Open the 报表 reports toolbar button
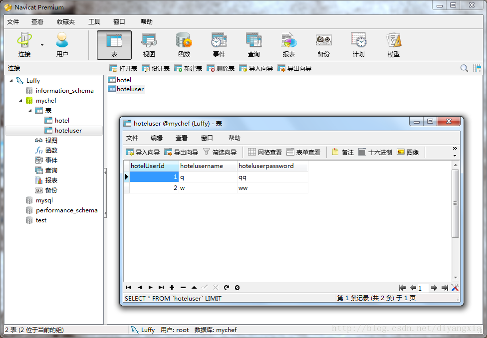 click(288, 45)
